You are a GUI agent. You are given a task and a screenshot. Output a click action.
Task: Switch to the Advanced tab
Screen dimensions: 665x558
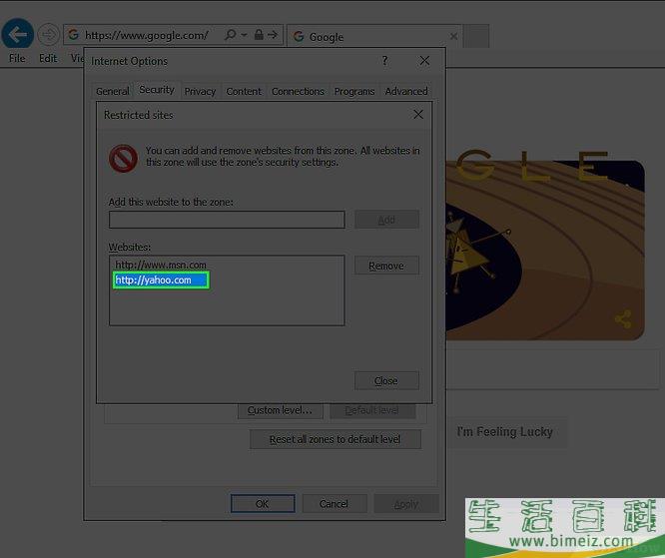pyautogui.click(x=405, y=91)
